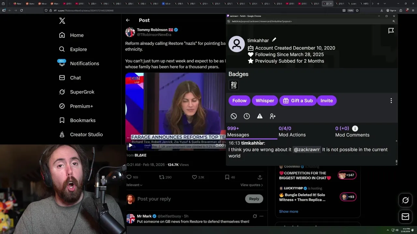Open View quotes link
This screenshot has height=234, width=417.
252,185
